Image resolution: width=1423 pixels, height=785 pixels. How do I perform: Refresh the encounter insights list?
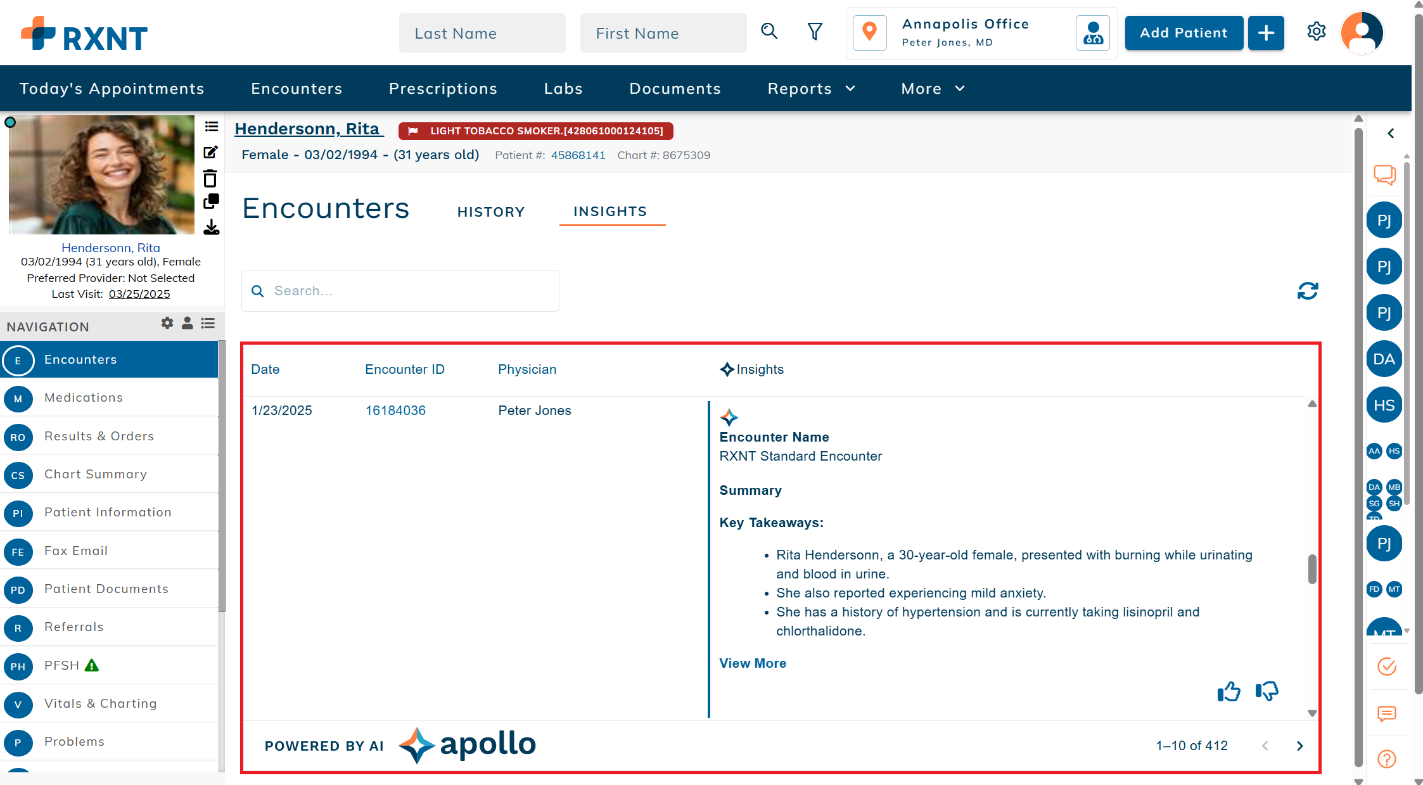tap(1308, 291)
